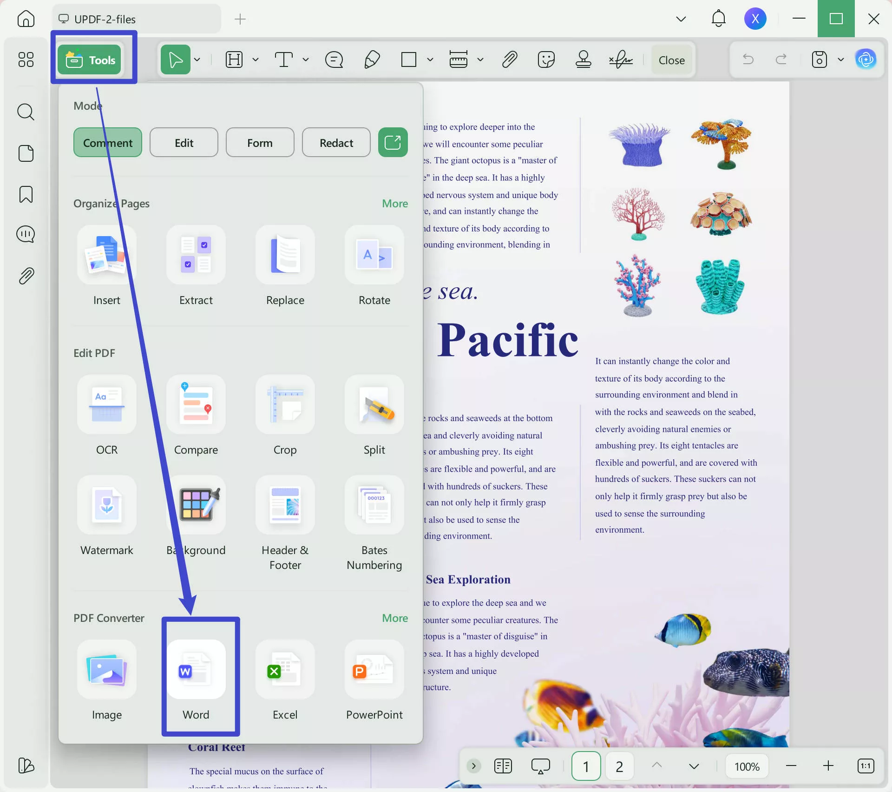Open the Tools menu

coord(90,59)
